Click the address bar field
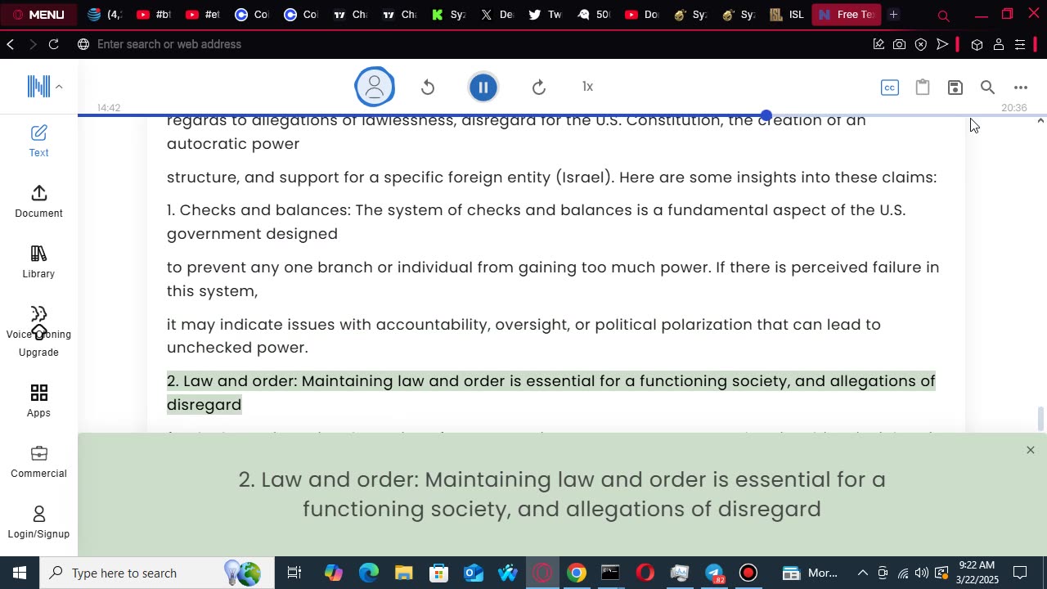 coord(470,44)
